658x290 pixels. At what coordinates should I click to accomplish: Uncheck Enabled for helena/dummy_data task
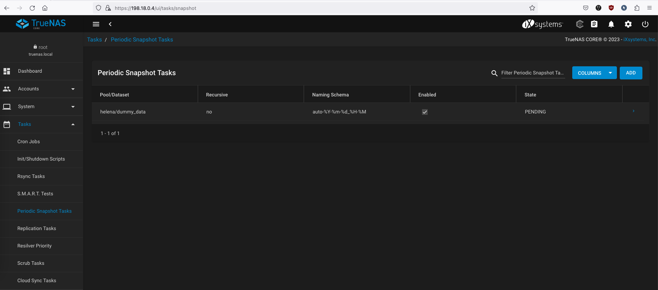[x=425, y=112]
